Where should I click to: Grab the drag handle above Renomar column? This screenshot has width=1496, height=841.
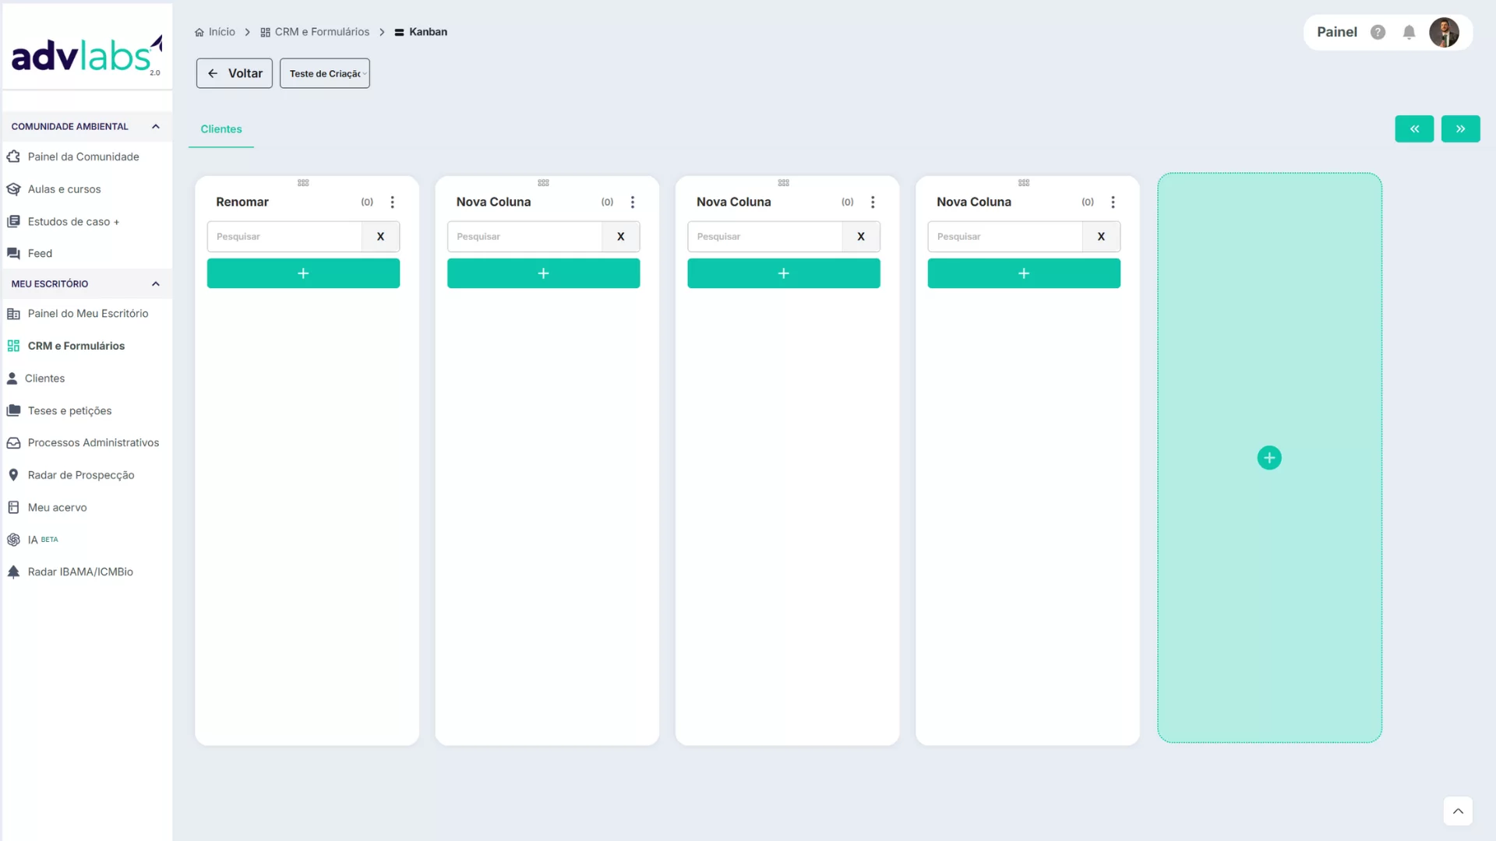(x=303, y=183)
